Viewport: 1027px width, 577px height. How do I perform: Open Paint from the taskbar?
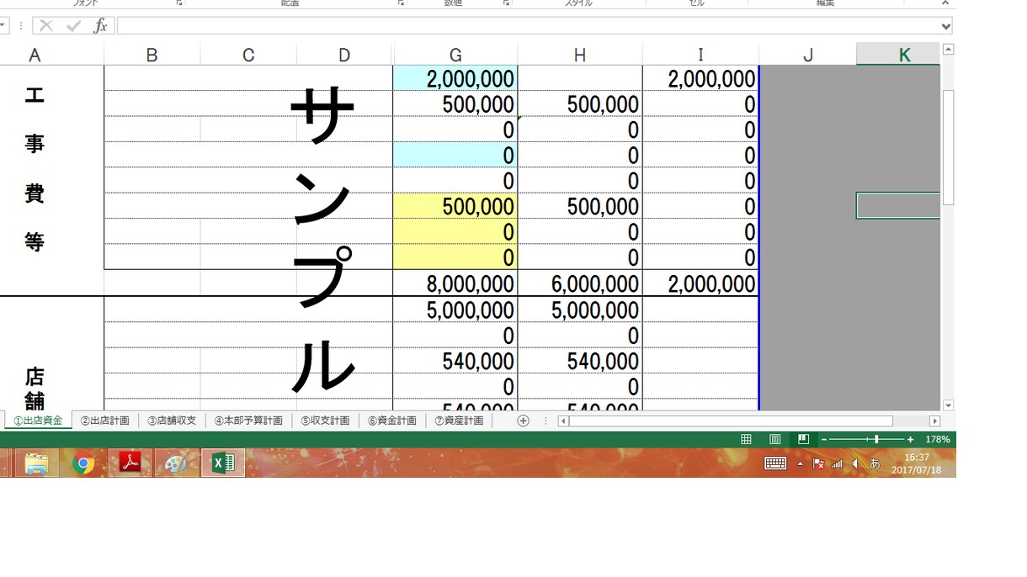176,463
